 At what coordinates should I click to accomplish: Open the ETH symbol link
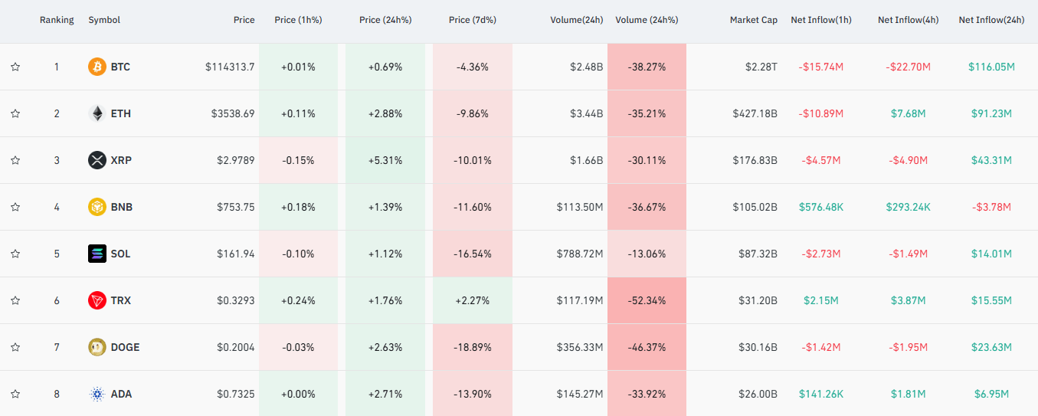coord(120,113)
